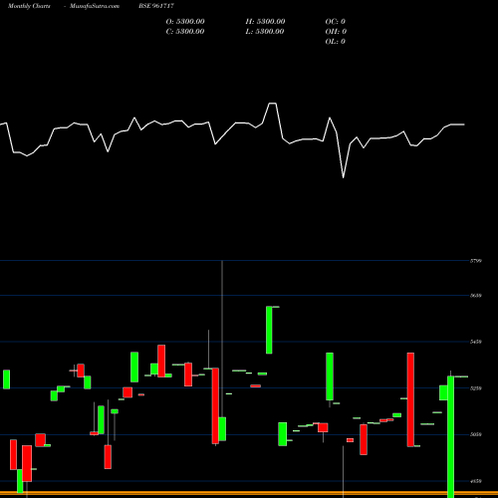Click the MunafaSutra.com label

pos(95,6)
